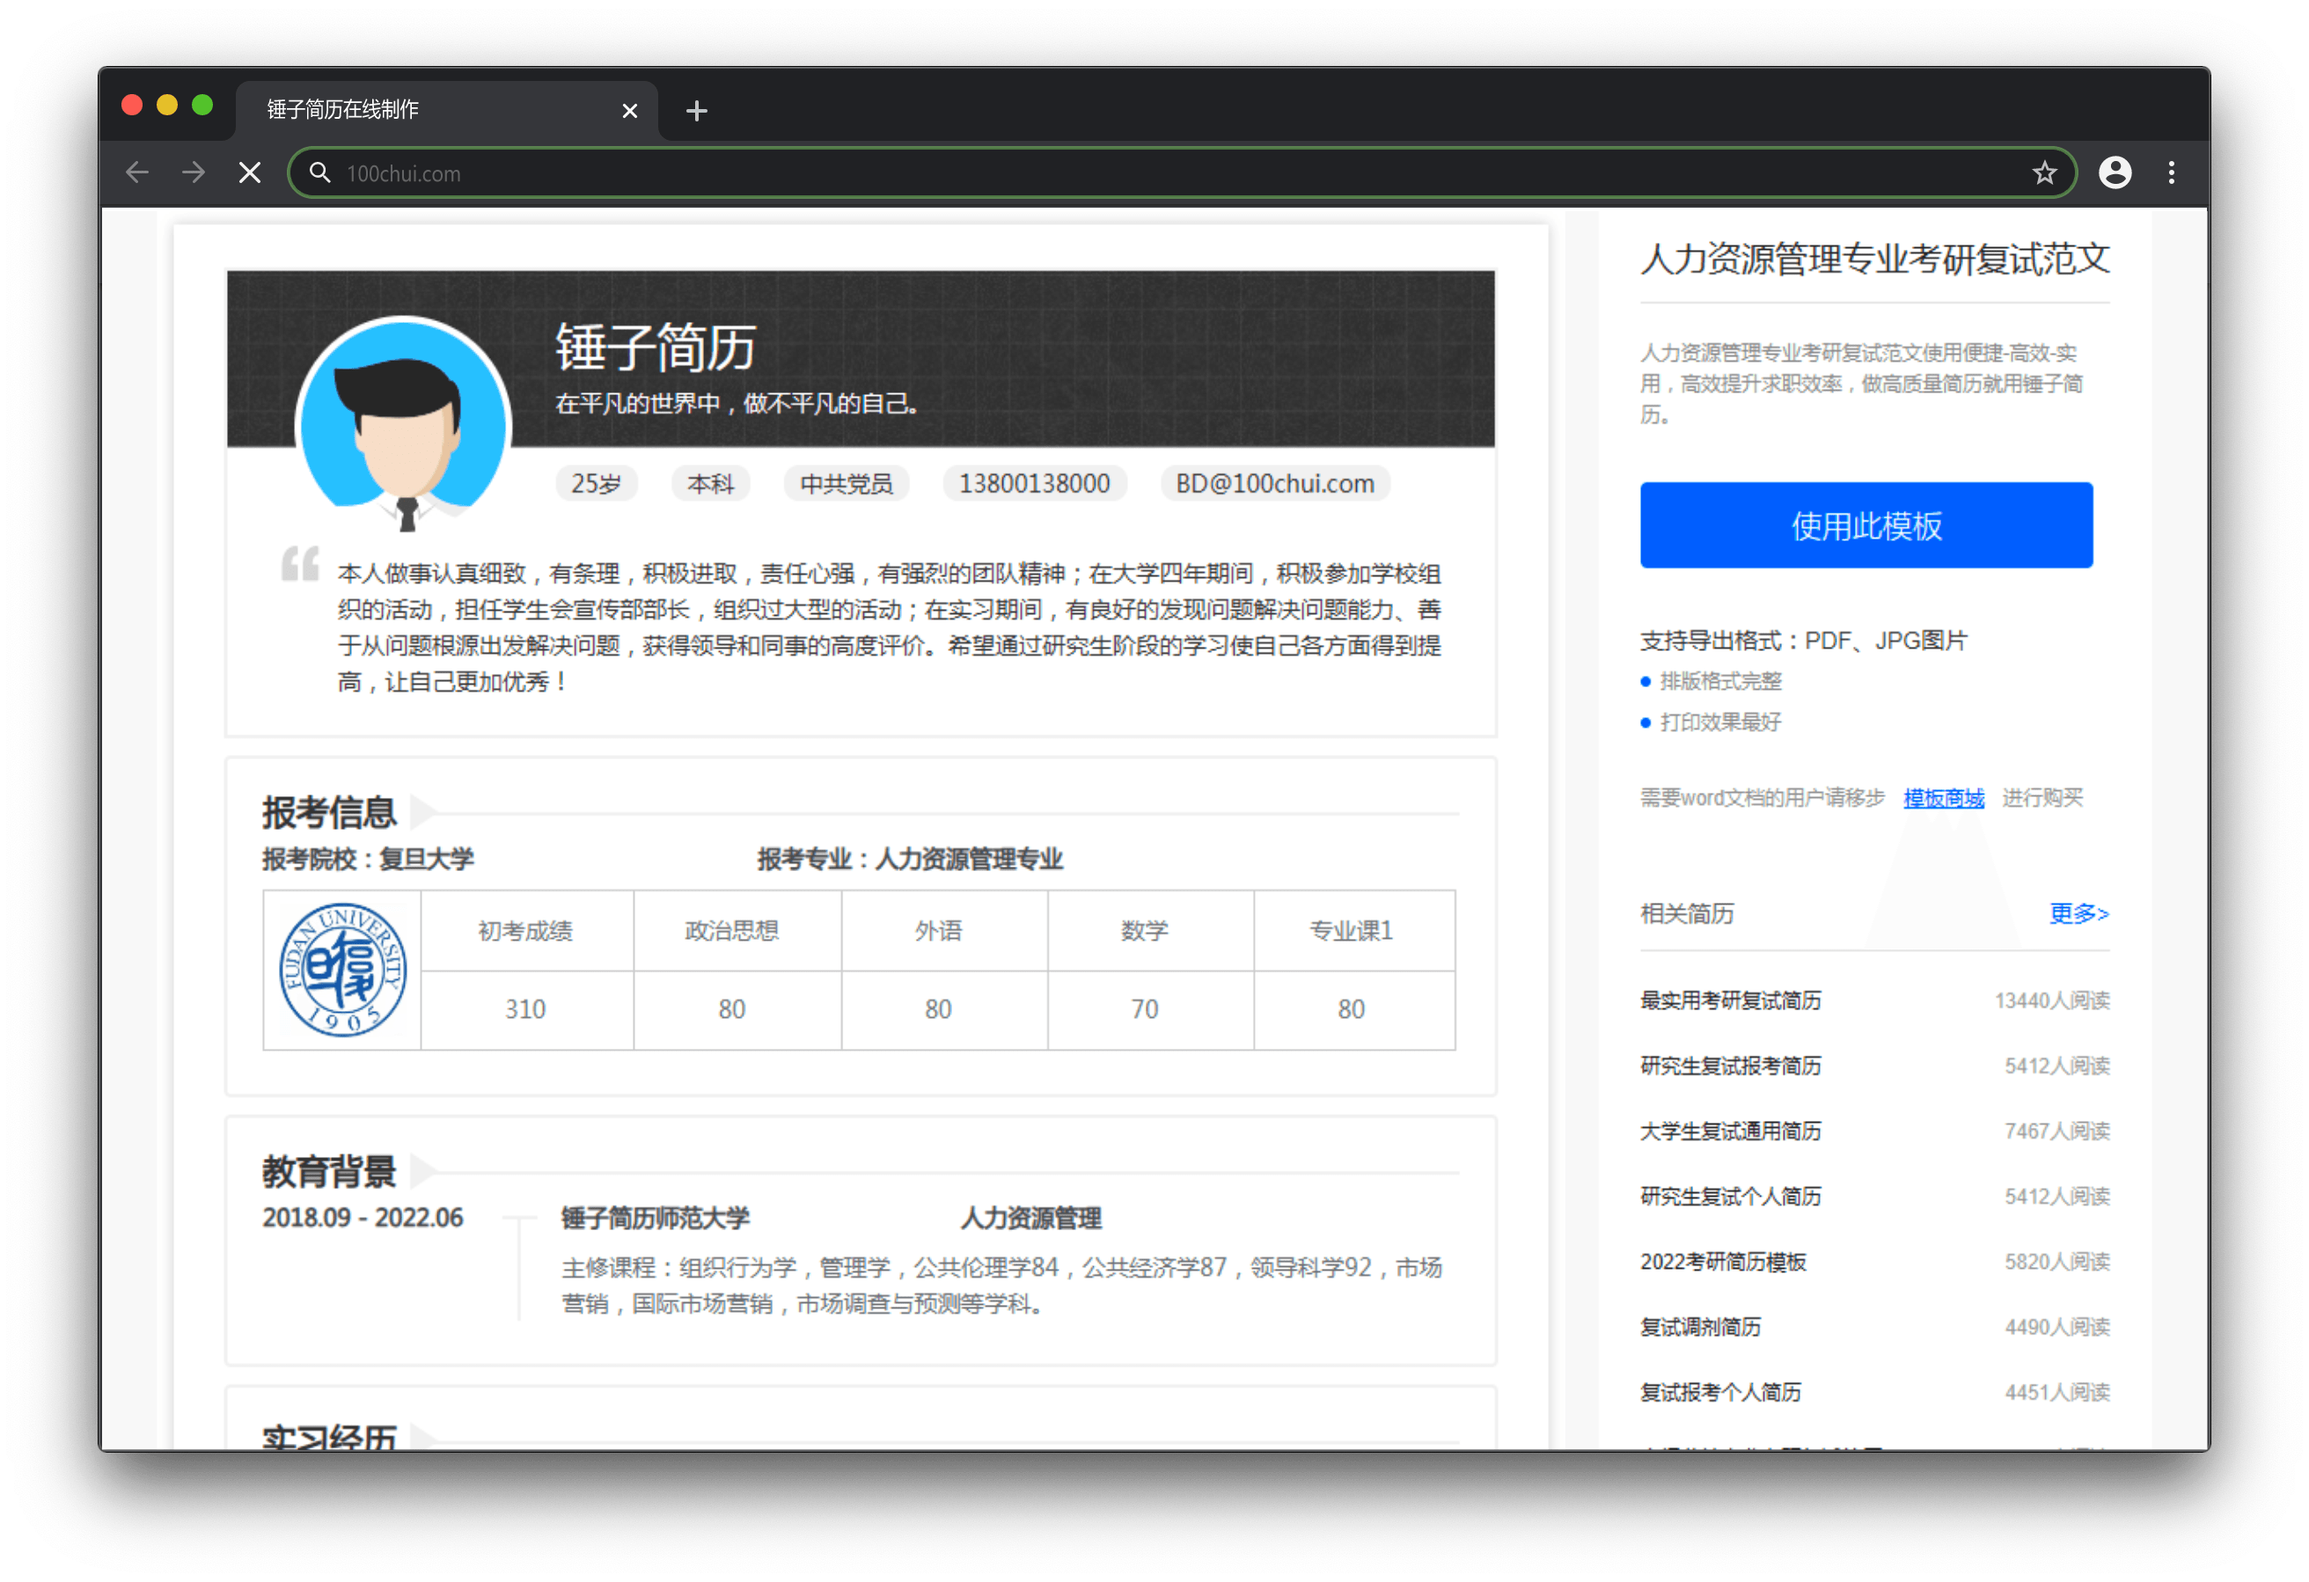This screenshot has width=2309, height=1582.
Task: Click the 13440人阅读 count
Action: [x=2052, y=1000]
